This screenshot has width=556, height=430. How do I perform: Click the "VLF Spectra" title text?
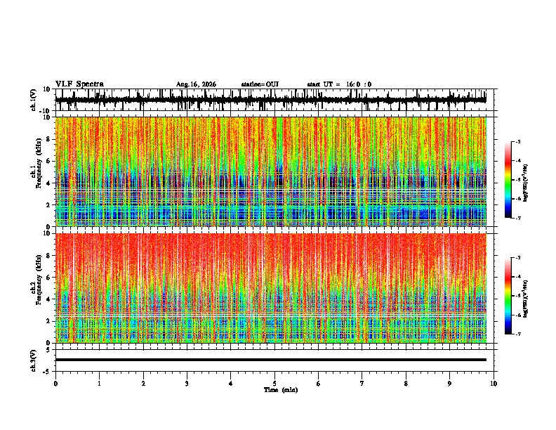79,84
